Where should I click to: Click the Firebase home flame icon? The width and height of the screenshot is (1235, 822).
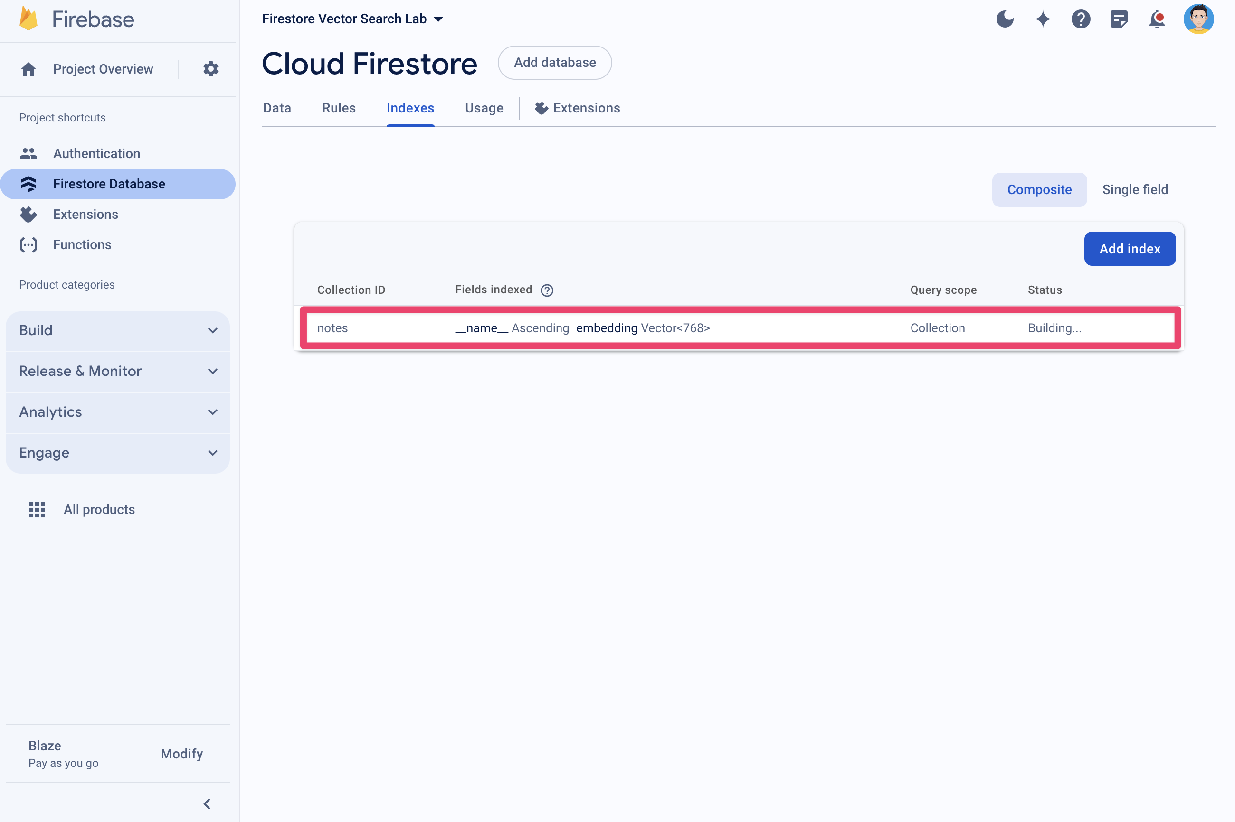click(25, 18)
